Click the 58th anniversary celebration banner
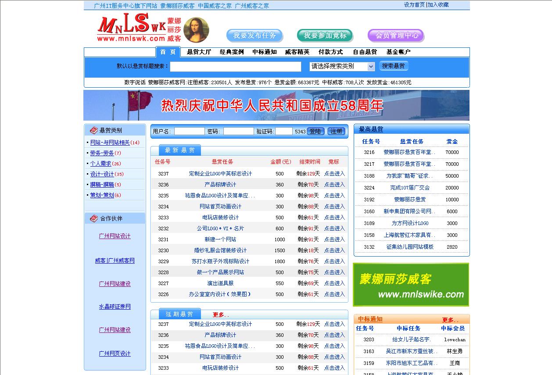The width and height of the screenshot is (552, 375). click(276, 105)
